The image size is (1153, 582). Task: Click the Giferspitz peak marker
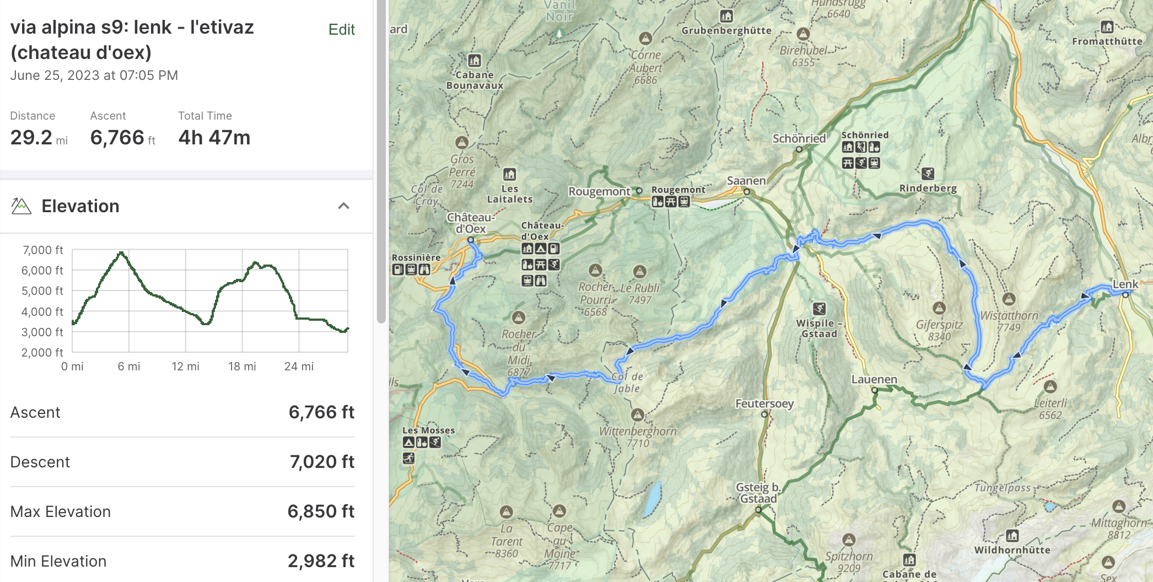(x=939, y=308)
